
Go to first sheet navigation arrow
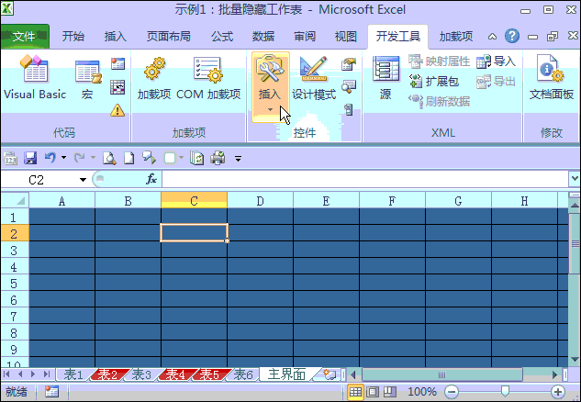point(6,374)
